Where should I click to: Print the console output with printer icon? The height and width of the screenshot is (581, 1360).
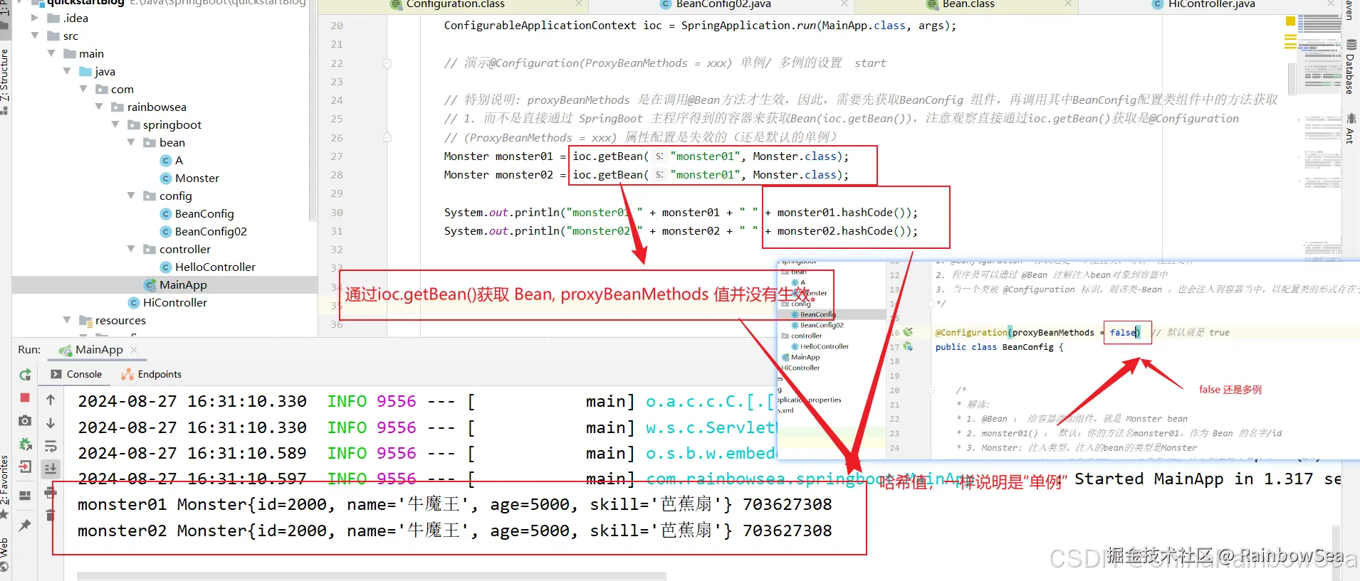click(51, 492)
